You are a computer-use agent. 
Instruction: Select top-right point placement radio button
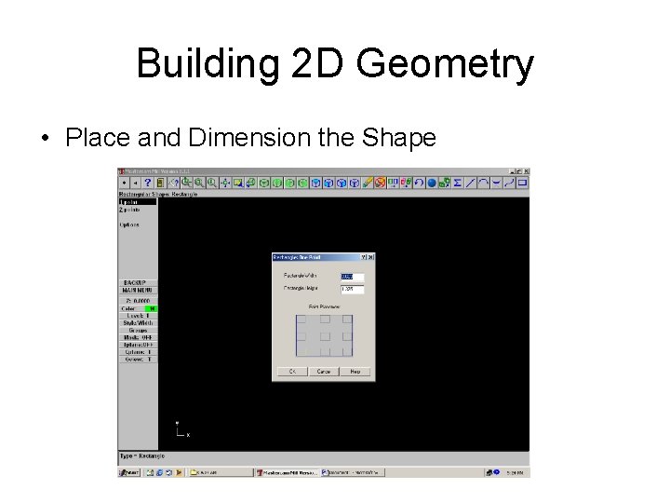point(347,319)
